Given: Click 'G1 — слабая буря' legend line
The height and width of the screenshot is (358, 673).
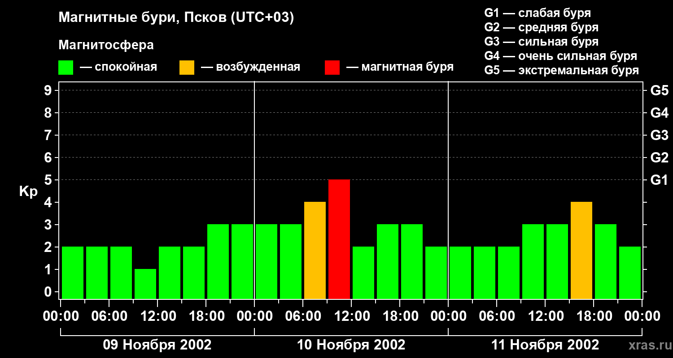Looking at the screenshot, I should [538, 13].
